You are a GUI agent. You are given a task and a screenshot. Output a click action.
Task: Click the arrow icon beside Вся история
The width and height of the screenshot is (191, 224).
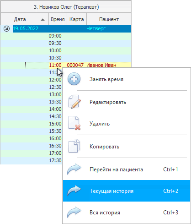[x=74, y=212]
